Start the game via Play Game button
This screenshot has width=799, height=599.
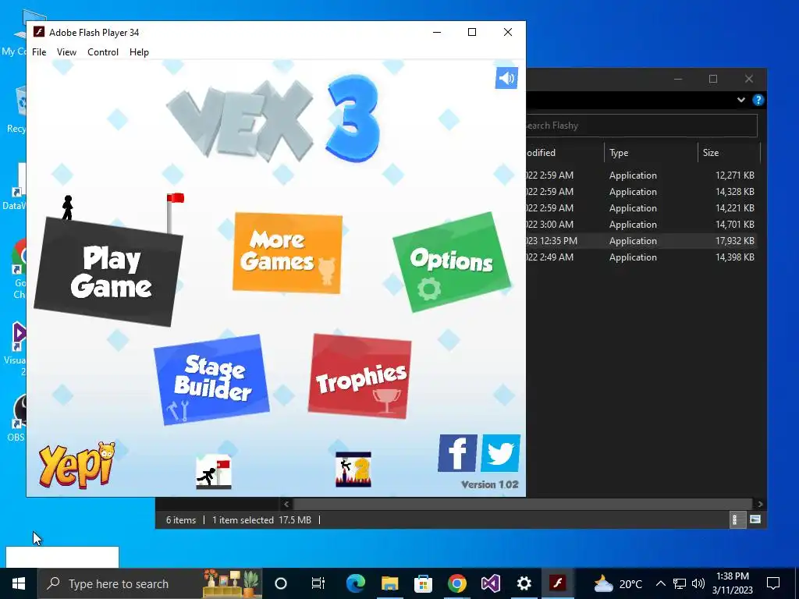click(x=108, y=271)
